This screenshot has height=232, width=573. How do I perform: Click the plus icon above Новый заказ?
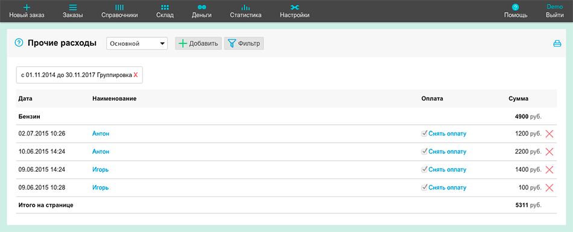tap(27, 7)
